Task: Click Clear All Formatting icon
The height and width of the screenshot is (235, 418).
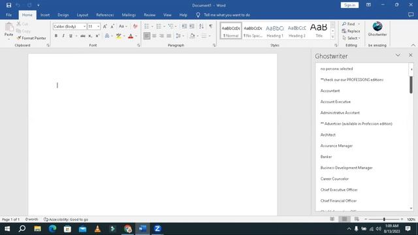Action: pos(135,26)
